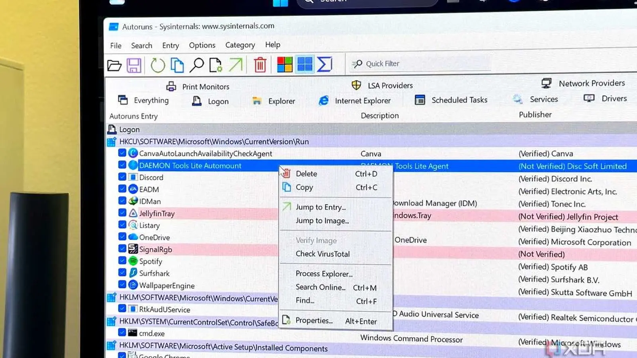Click the magnifier Find toolbar icon
This screenshot has height=358, width=637.
(196, 65)
